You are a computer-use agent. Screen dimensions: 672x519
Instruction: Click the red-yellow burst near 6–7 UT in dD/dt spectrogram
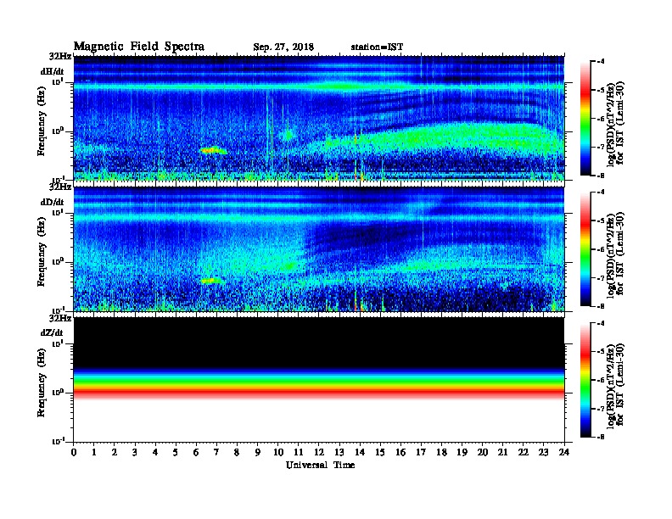[212, 281]
